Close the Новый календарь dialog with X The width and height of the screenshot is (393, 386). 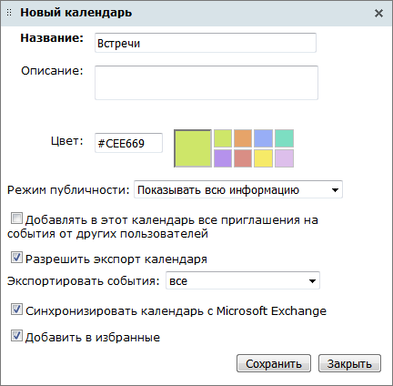point(378,13)
